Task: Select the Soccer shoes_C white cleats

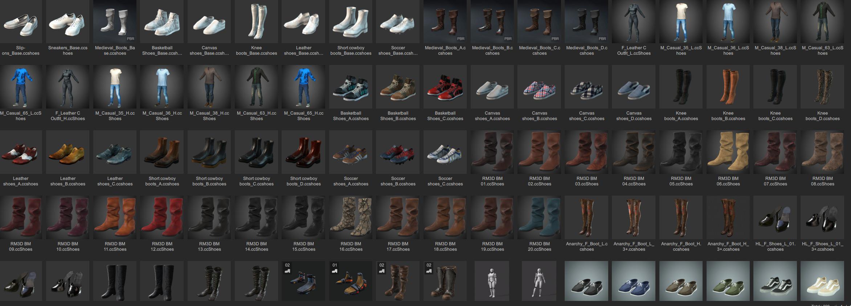Action: point(445,153)
